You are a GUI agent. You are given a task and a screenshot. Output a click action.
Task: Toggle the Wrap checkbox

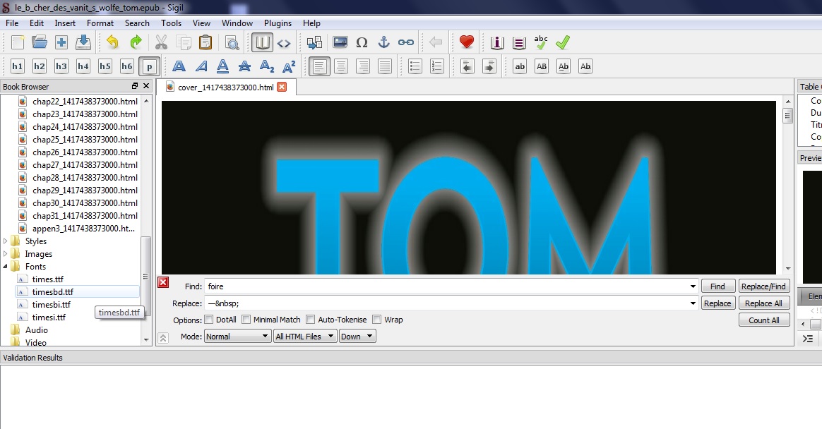click(x=377, y=320)
